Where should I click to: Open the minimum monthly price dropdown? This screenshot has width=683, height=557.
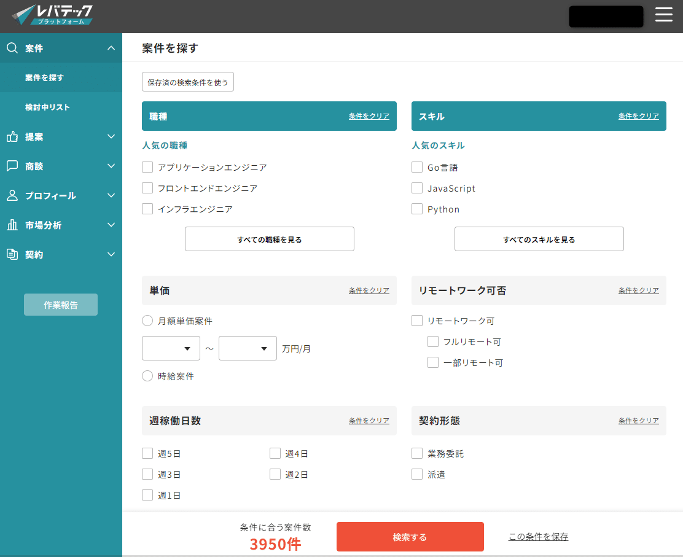(171, 348)
